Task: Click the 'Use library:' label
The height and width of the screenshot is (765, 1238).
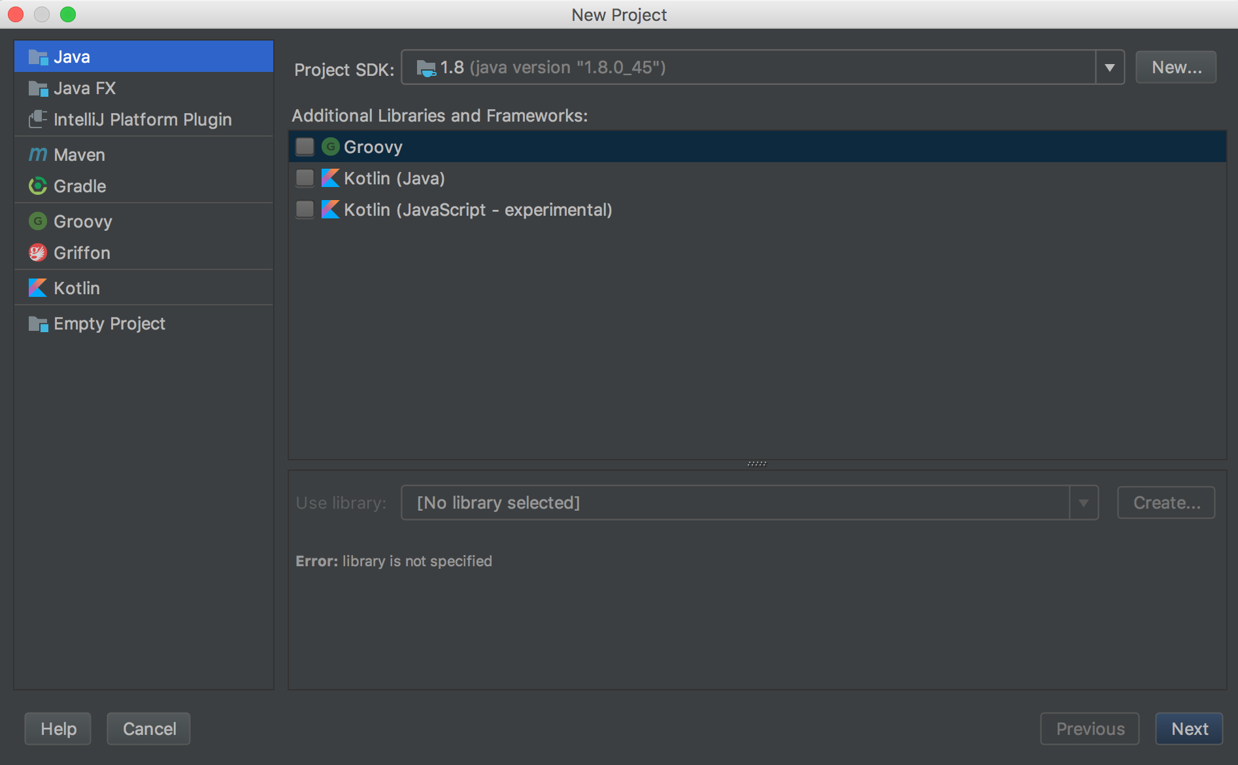Action: tap(341, 503)
